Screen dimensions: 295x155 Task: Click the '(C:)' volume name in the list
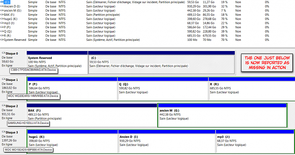(7, 2)
